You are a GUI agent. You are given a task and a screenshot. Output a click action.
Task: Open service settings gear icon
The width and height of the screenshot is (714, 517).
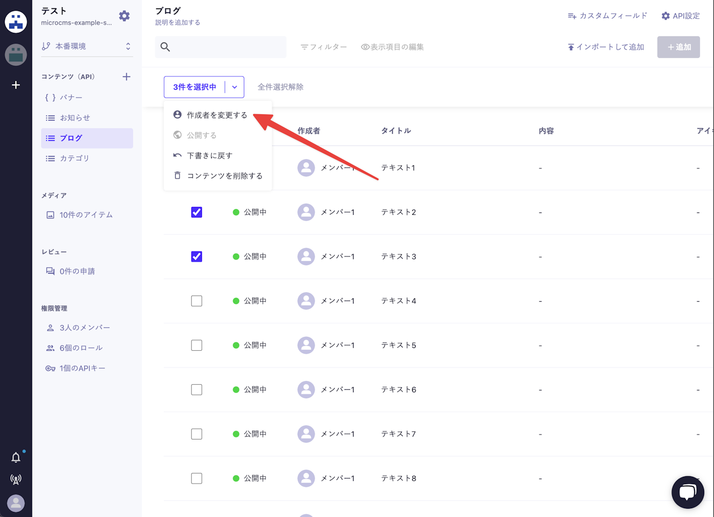[x=124, y=16]
